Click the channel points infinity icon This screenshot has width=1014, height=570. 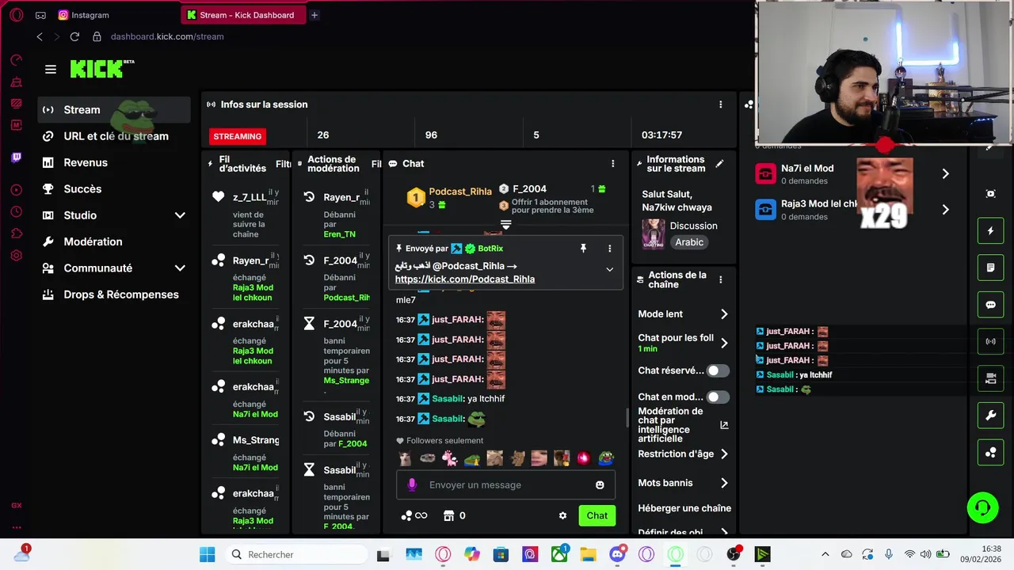point(414,515)
